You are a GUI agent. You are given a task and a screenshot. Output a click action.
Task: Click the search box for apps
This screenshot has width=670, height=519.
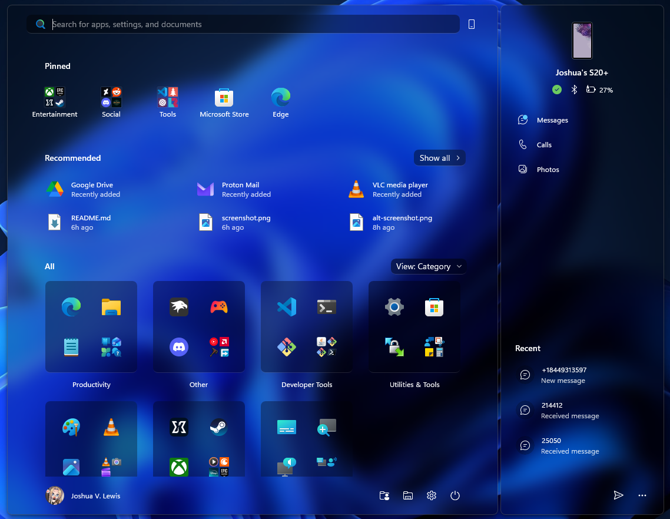pyautogui.click(x=243, y=24)
